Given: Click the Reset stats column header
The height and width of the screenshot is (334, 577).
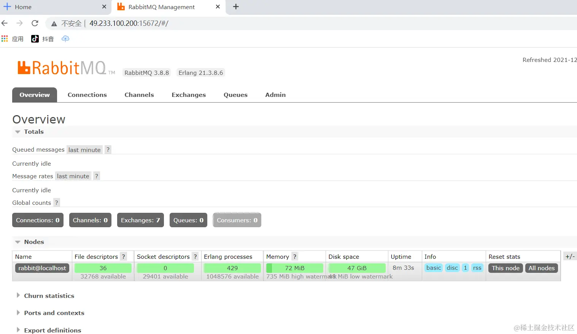Looking at the screenshot, I should [504, 256].
